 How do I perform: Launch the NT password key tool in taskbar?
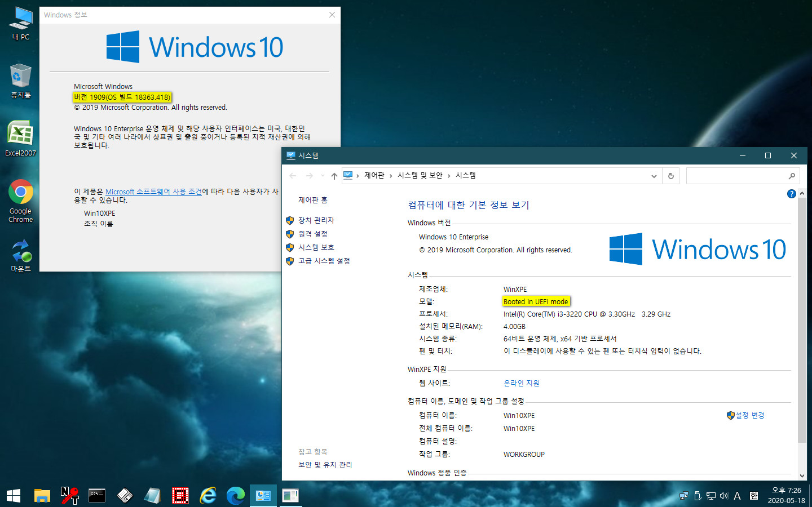pos(69,495)
